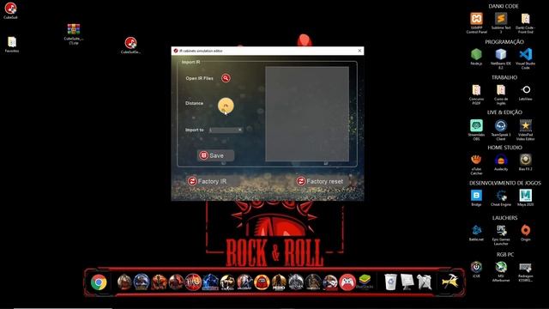Click the crossed-out network icon in dock

click(x=424, y=282)
